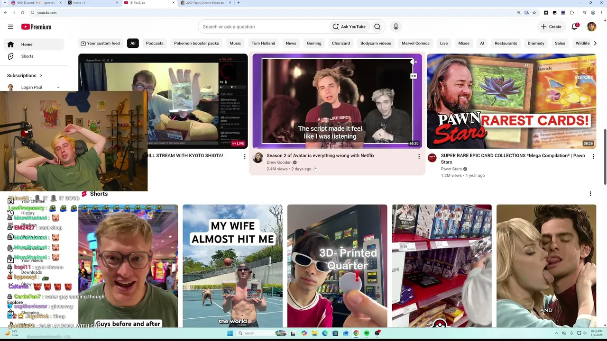The width and height of the screenshot is (607, 341).
Task: Open more options for Avatar video
Action: 419,156
